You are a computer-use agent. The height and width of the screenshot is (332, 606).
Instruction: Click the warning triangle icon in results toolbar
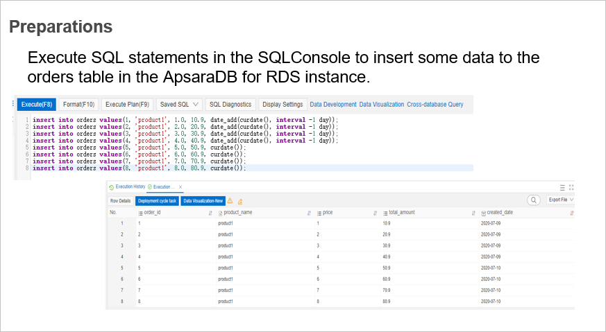click(230, 200)
